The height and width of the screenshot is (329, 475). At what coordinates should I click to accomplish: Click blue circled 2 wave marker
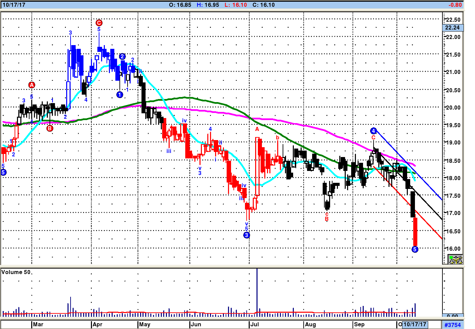click(122, 56)
